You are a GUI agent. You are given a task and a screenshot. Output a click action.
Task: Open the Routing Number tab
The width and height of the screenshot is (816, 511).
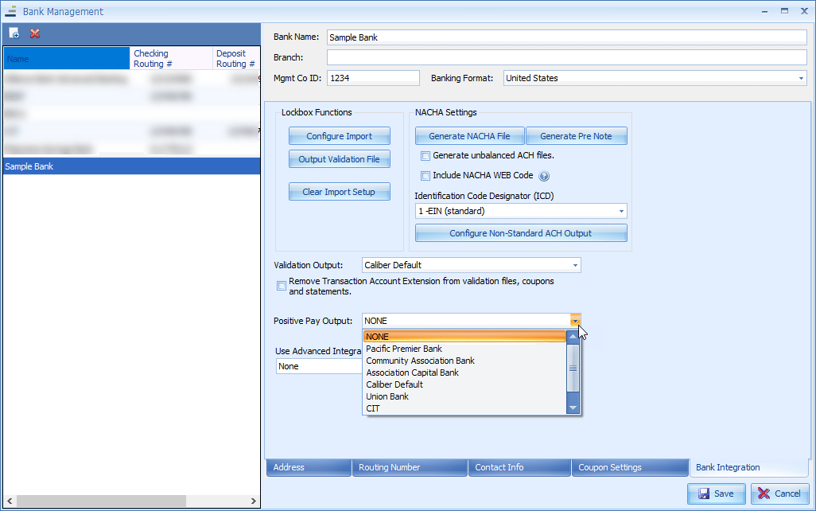point(410,467)
